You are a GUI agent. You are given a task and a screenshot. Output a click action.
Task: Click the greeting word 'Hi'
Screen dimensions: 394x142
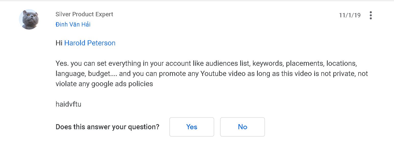click(x=59, y=43)
